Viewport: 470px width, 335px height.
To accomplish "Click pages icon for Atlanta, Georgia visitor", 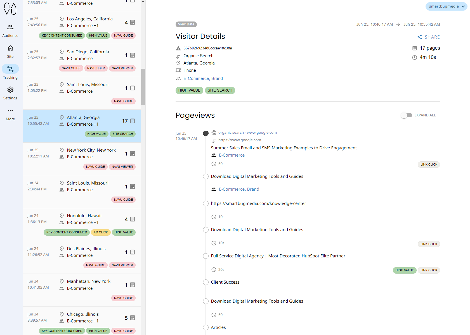I will click(x=133, y=121).
